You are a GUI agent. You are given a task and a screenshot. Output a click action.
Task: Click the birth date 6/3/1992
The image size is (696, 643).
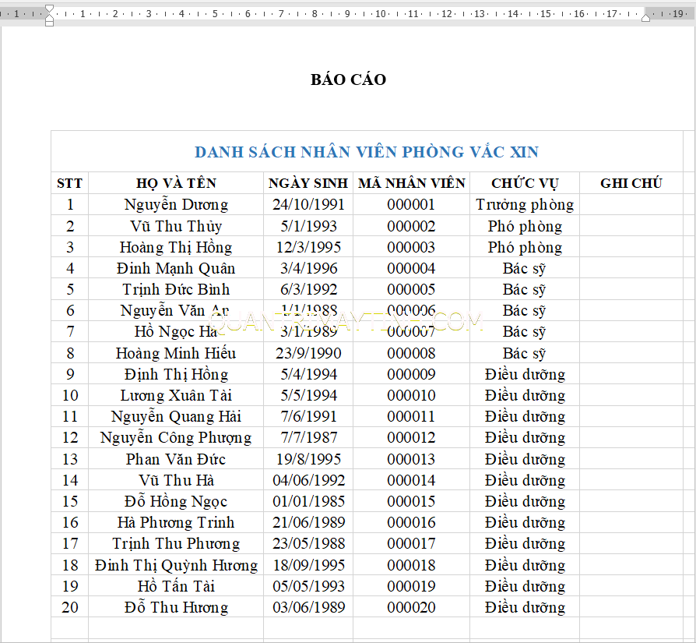(308, 289)
